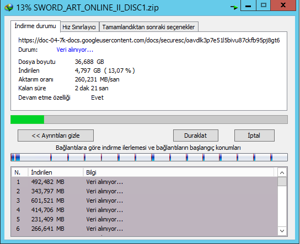Click the googleusercontent download URL text

point(149,40)
